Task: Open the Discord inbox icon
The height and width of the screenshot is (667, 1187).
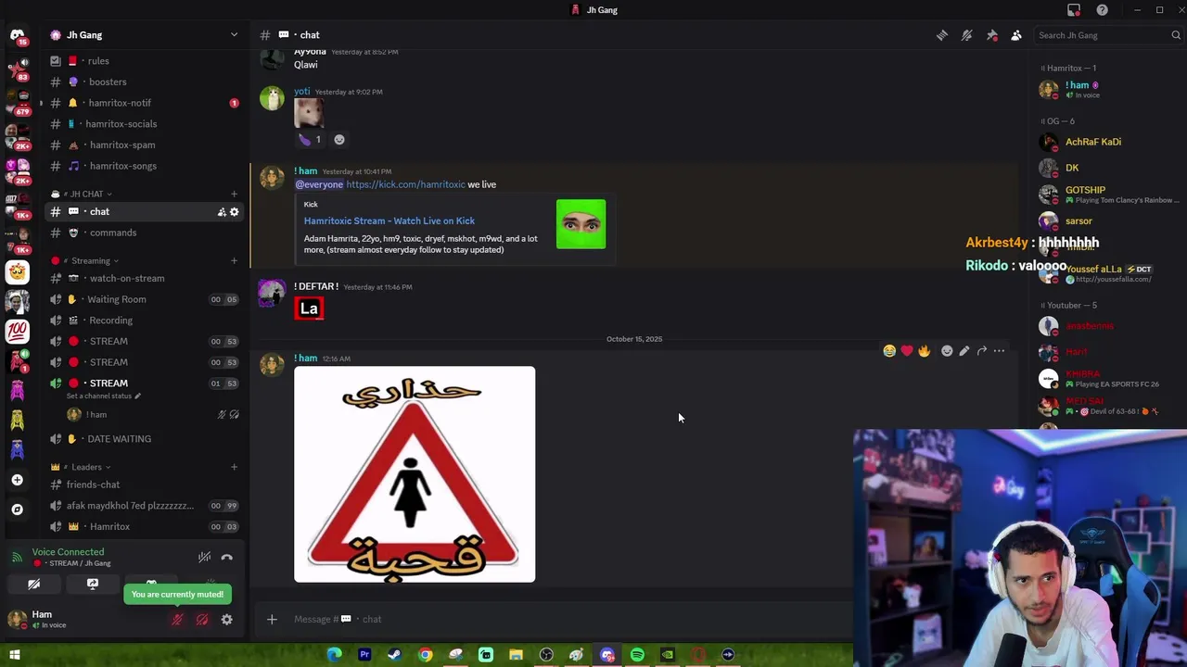Action: click(x=1074, y=10)
